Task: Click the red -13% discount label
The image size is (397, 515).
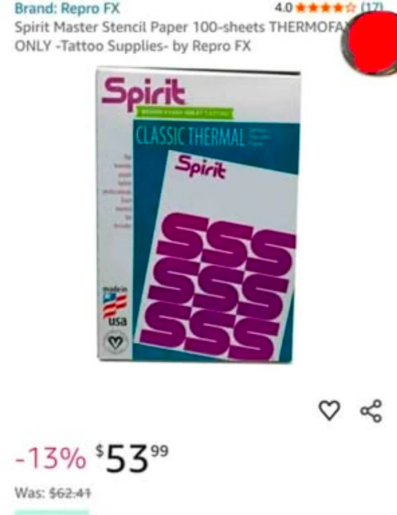Action: tap(50, 458)
